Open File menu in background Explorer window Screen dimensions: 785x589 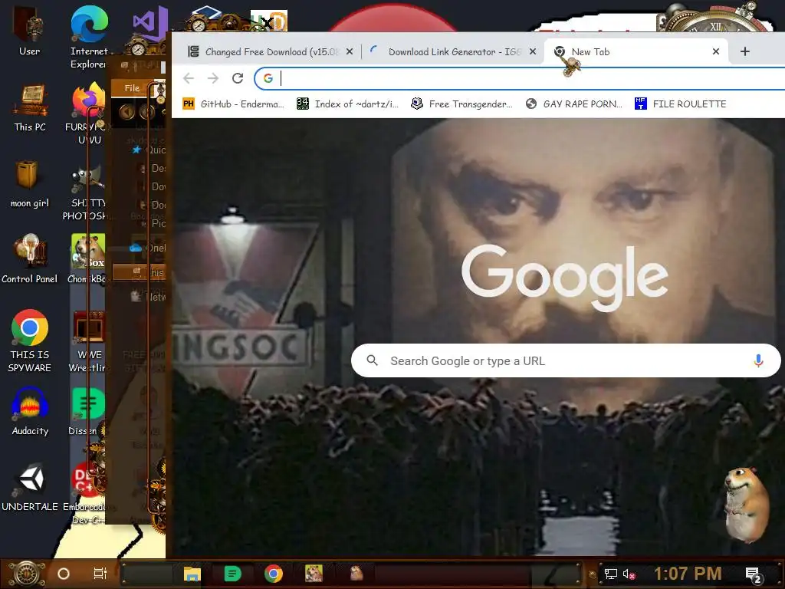point(132,88)
